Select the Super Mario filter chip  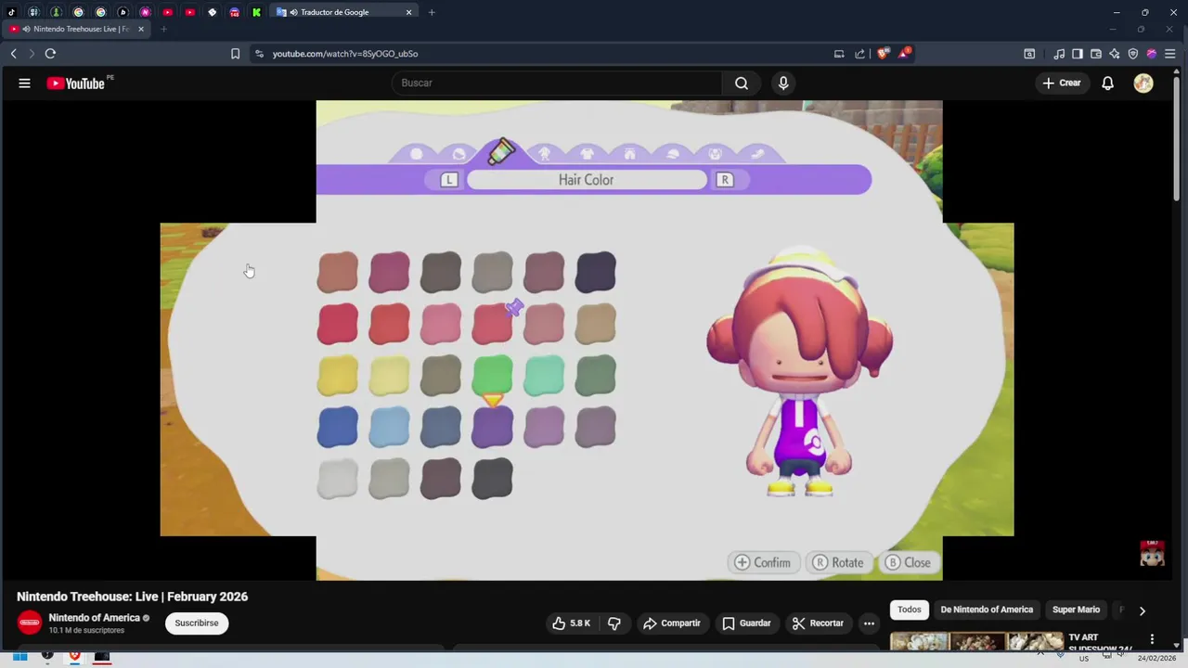(x=1076, y=610)
